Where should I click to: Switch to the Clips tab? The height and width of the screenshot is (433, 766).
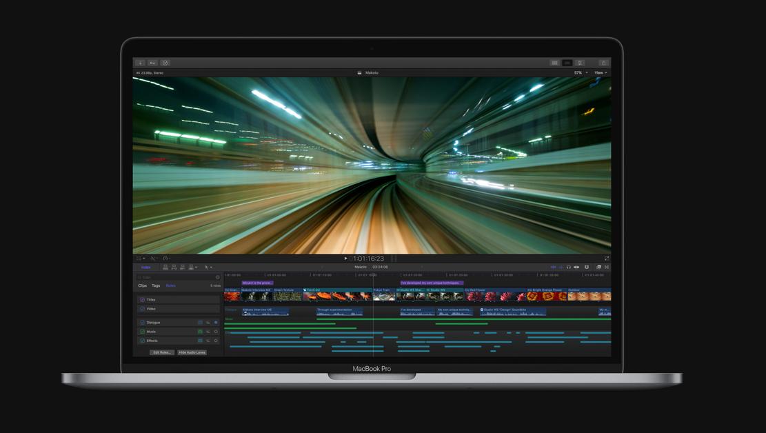[142, 285]
